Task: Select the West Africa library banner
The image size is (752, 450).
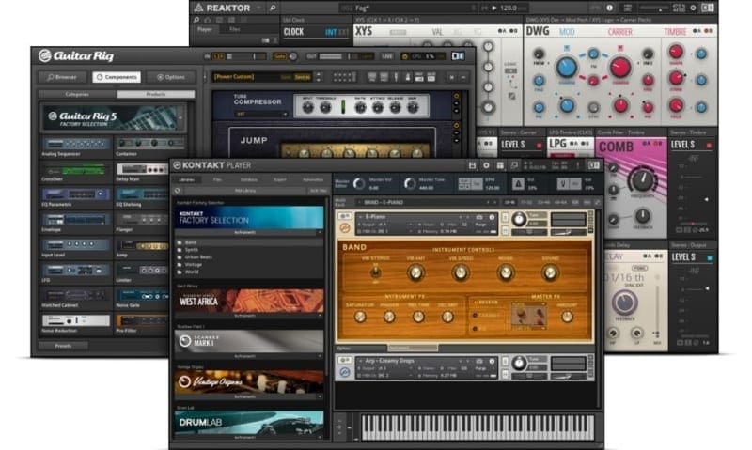Action: (x=249, y=301)
